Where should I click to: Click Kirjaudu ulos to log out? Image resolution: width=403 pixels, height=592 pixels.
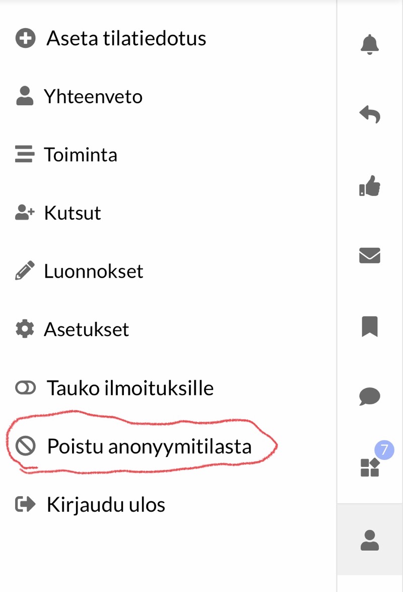[x=106, y=504]
